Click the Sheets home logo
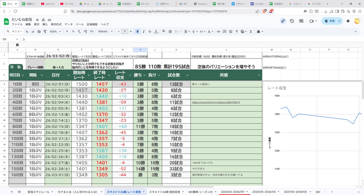 6,21
